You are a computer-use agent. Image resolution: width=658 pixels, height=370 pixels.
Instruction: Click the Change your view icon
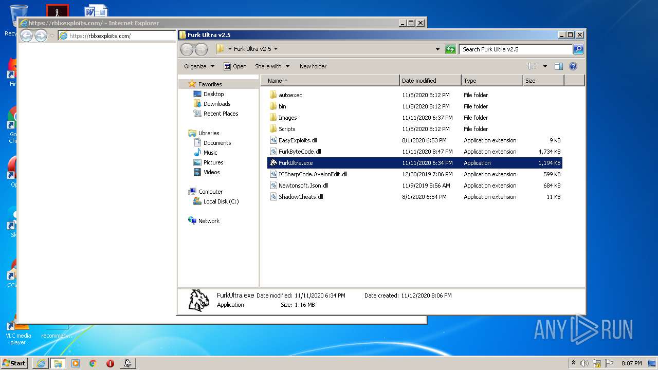tap(533, 66)
